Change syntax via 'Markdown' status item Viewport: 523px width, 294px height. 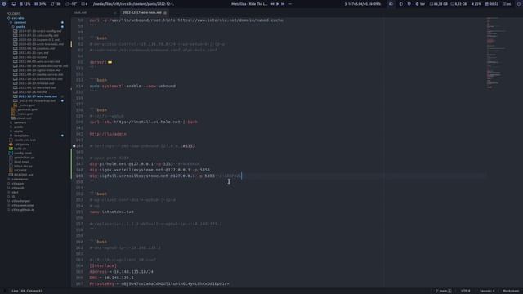[x=510, y=291]
